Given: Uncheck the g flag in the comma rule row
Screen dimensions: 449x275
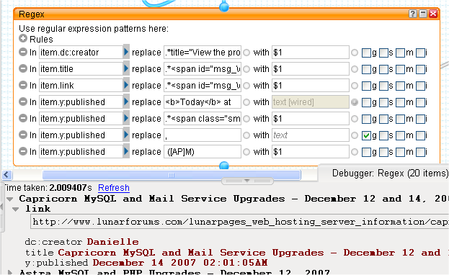Looking at the screenshot, I should click(366, 135).
